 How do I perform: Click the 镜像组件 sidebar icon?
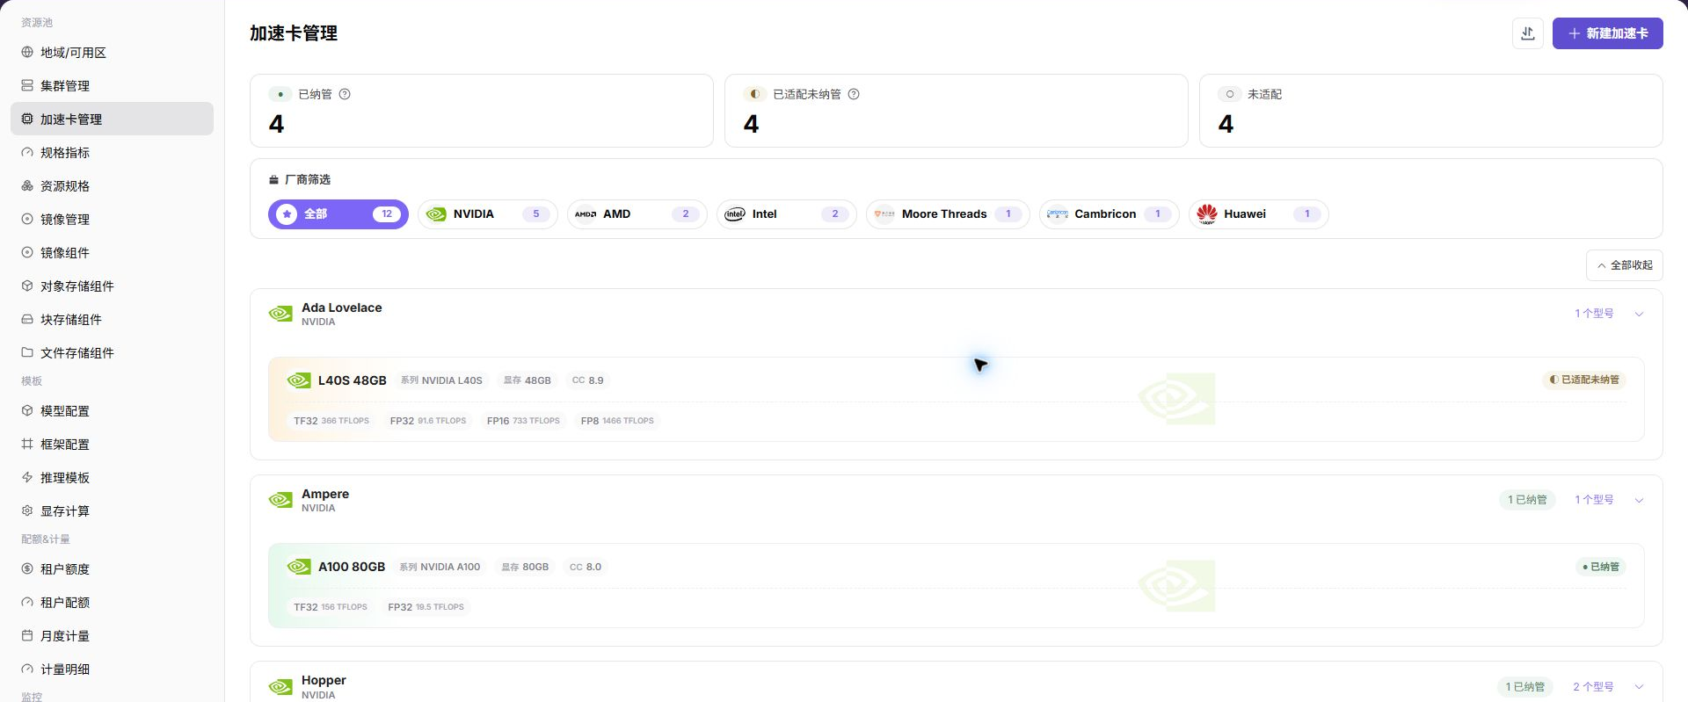click(27, 253)
